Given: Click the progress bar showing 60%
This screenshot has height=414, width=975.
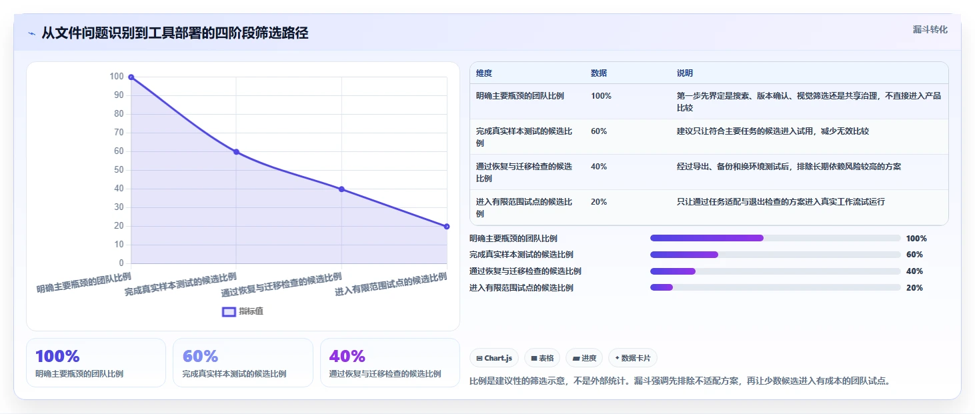Looking at the screenshot, I should [776, 255].
